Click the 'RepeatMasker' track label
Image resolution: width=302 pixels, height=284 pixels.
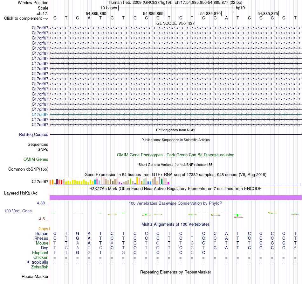point(35,276)
